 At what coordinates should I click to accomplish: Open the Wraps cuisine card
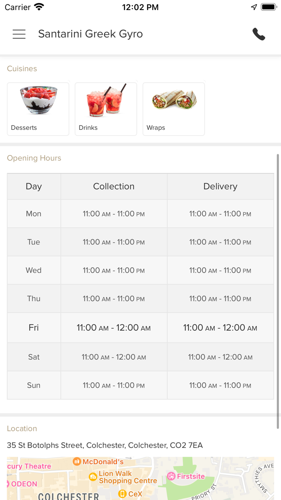pyautogui.click(x=174, y=109)
